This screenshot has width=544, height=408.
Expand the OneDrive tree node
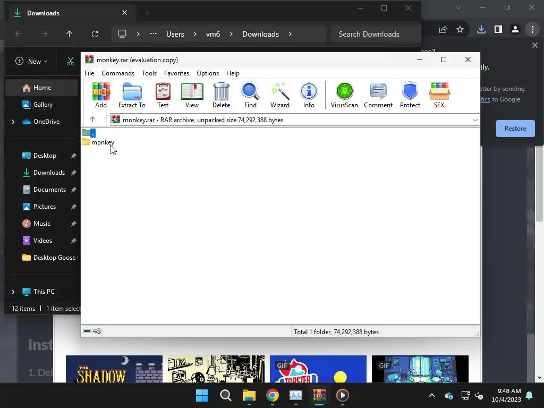13,122
